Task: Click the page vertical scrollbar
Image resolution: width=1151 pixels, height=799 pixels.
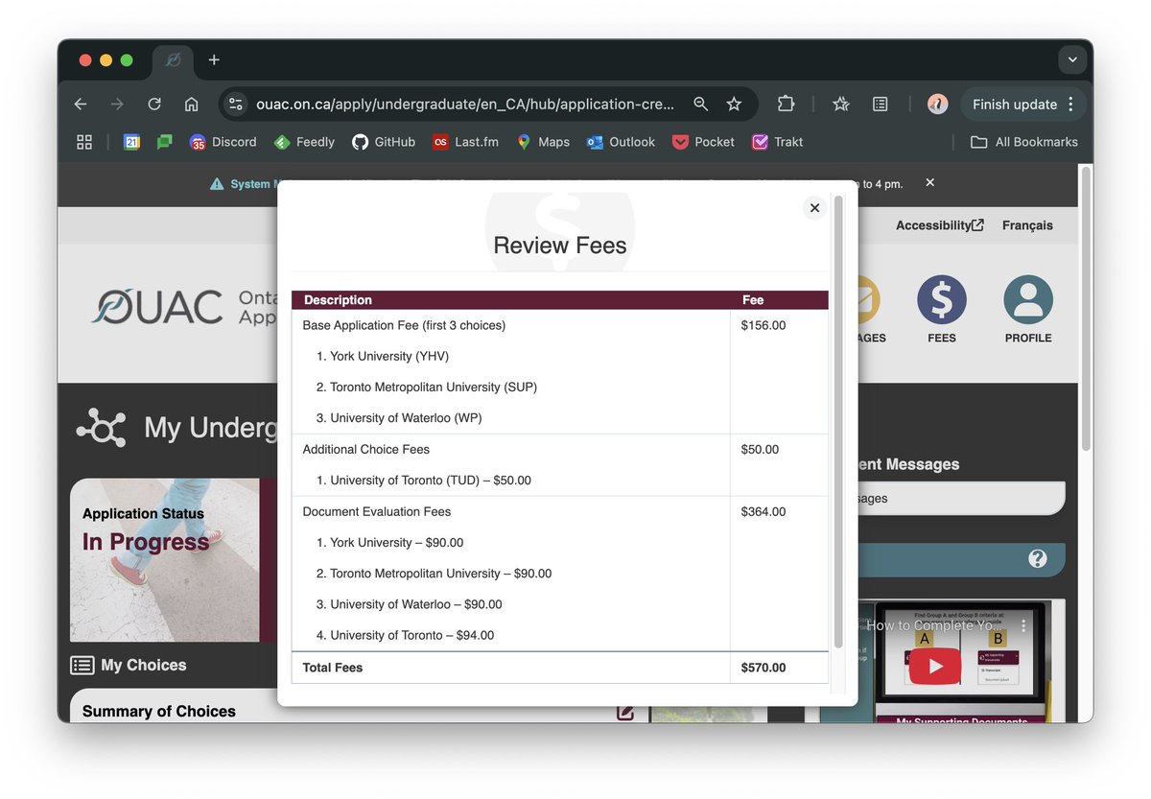Action: pos(1086,307)
